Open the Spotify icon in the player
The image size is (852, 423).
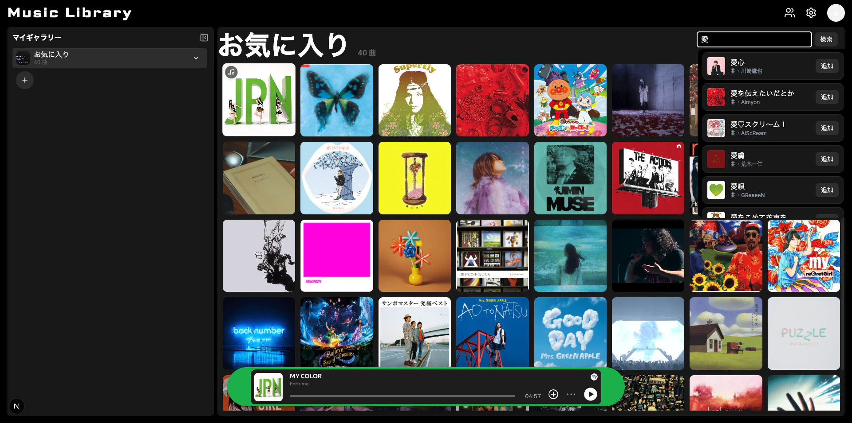(x=594, y=377)
